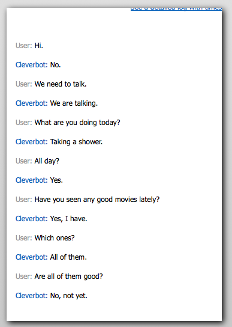Screen dimensions: 232x327
Task: Click the Cleverbot label before 'Taking a shower.'
Action: [32, 142]
